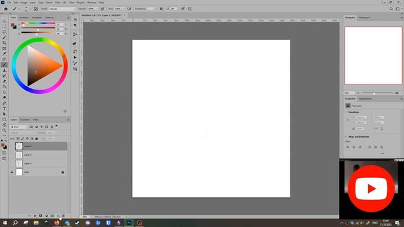This screenshot has height=227, width=404.
Task: Select the Horizontal Type tool
Action: [x=4, y=108]
